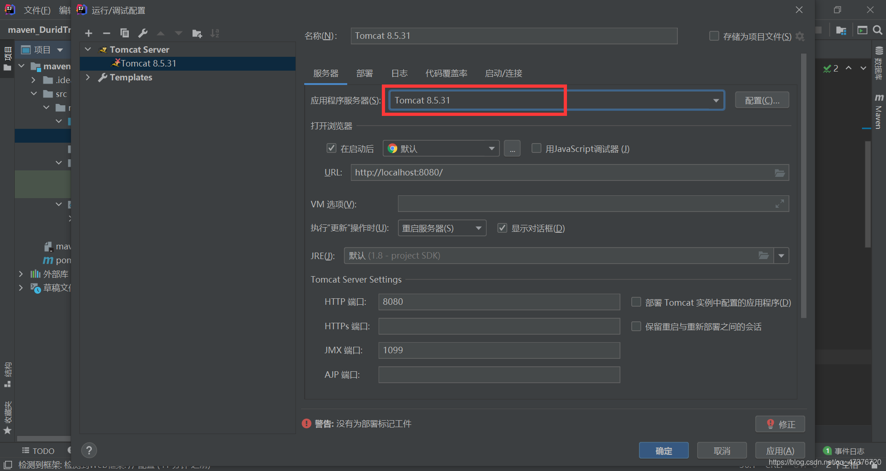Click the configuration Name input field

point(514,36)
